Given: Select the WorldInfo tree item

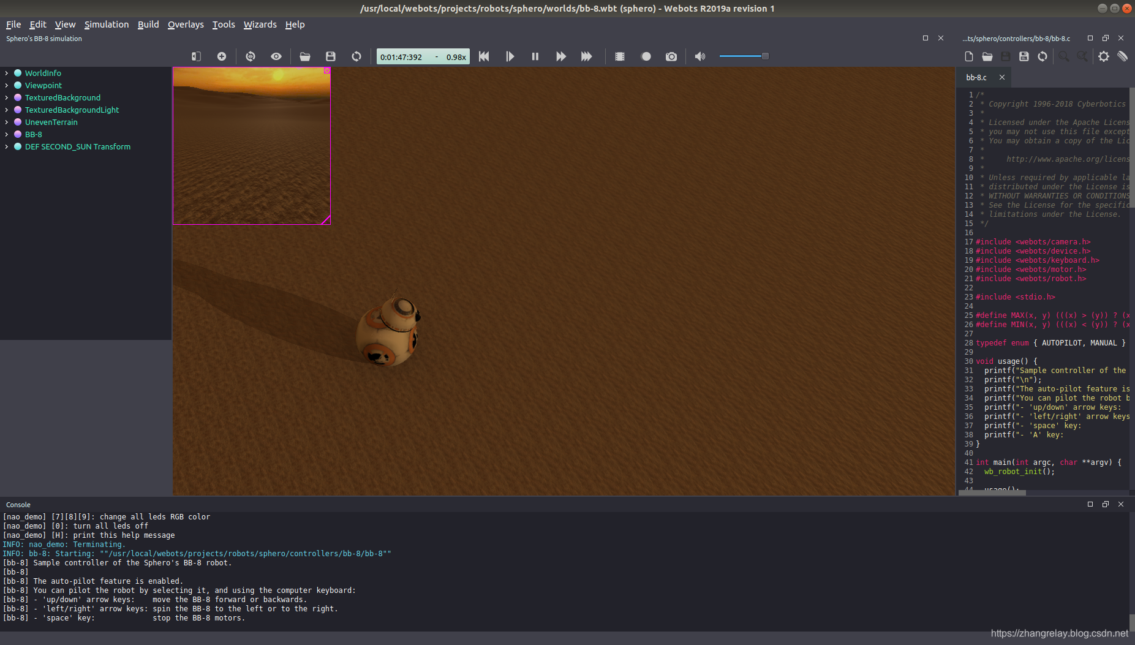Looking at the screenshot, I should 43,73.
